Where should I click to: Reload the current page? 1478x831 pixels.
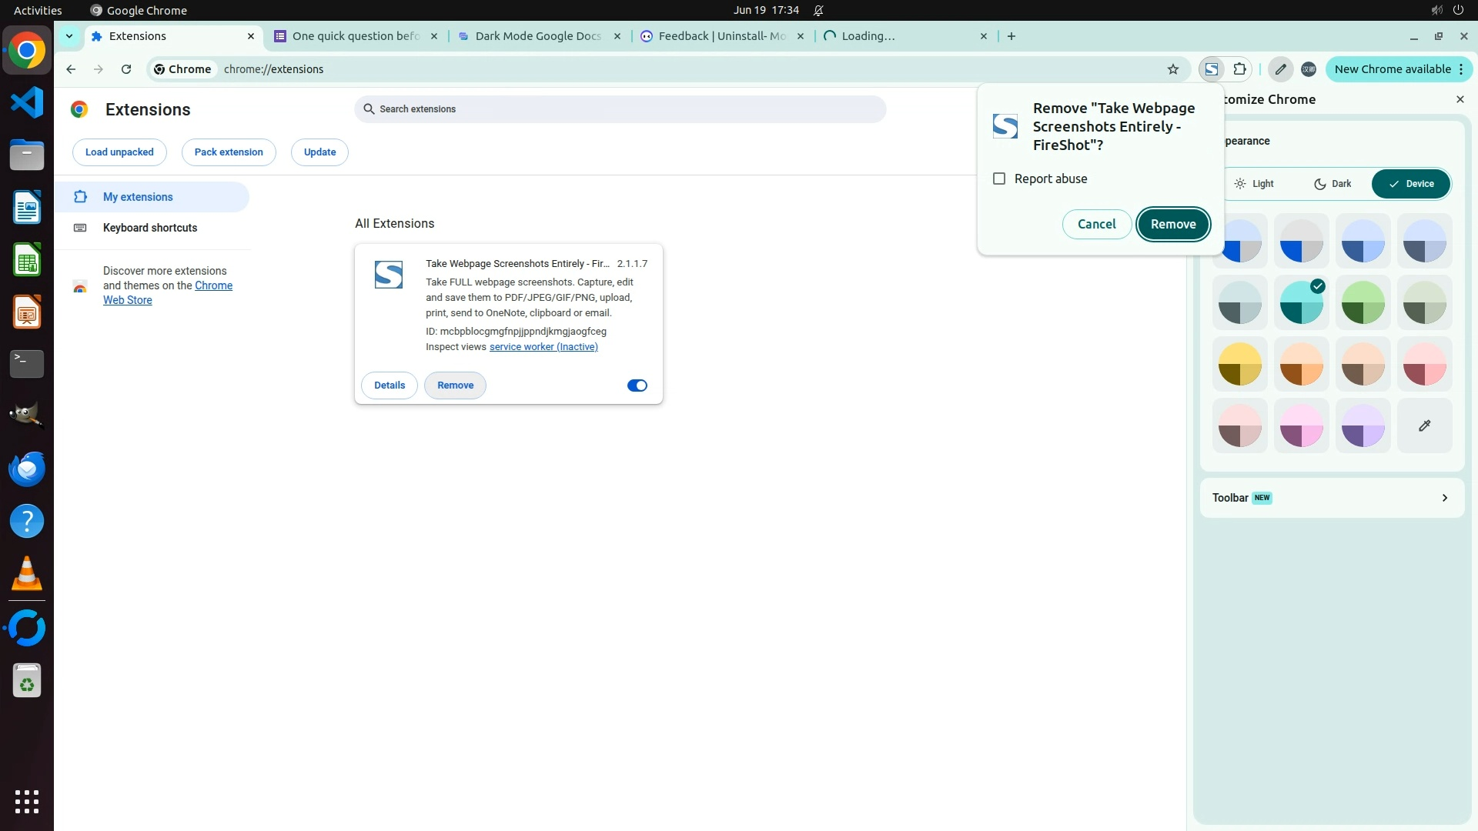point(126,69)
